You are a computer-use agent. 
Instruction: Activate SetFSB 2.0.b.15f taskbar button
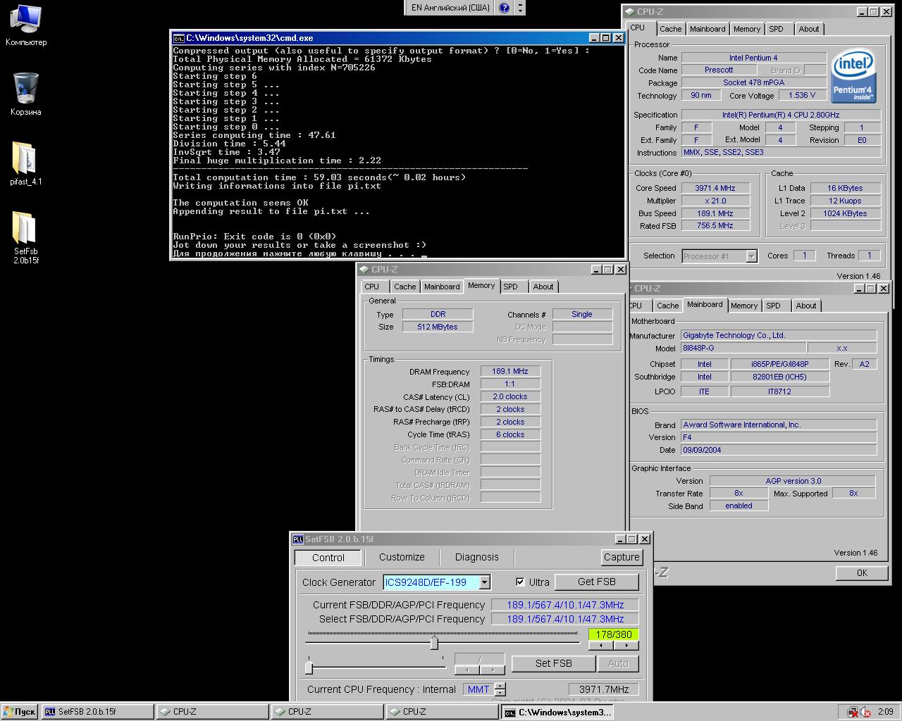97,712
